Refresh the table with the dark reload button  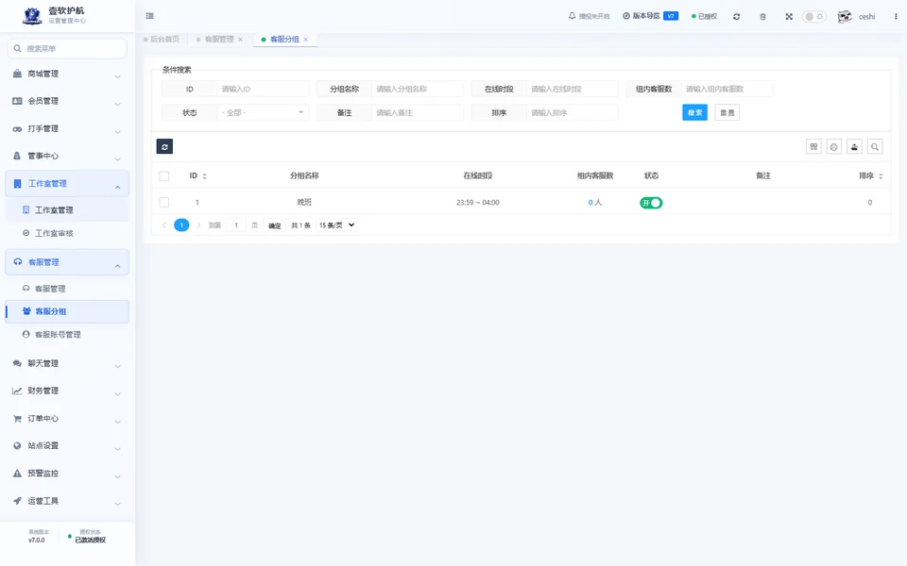(x=164, y=147)
